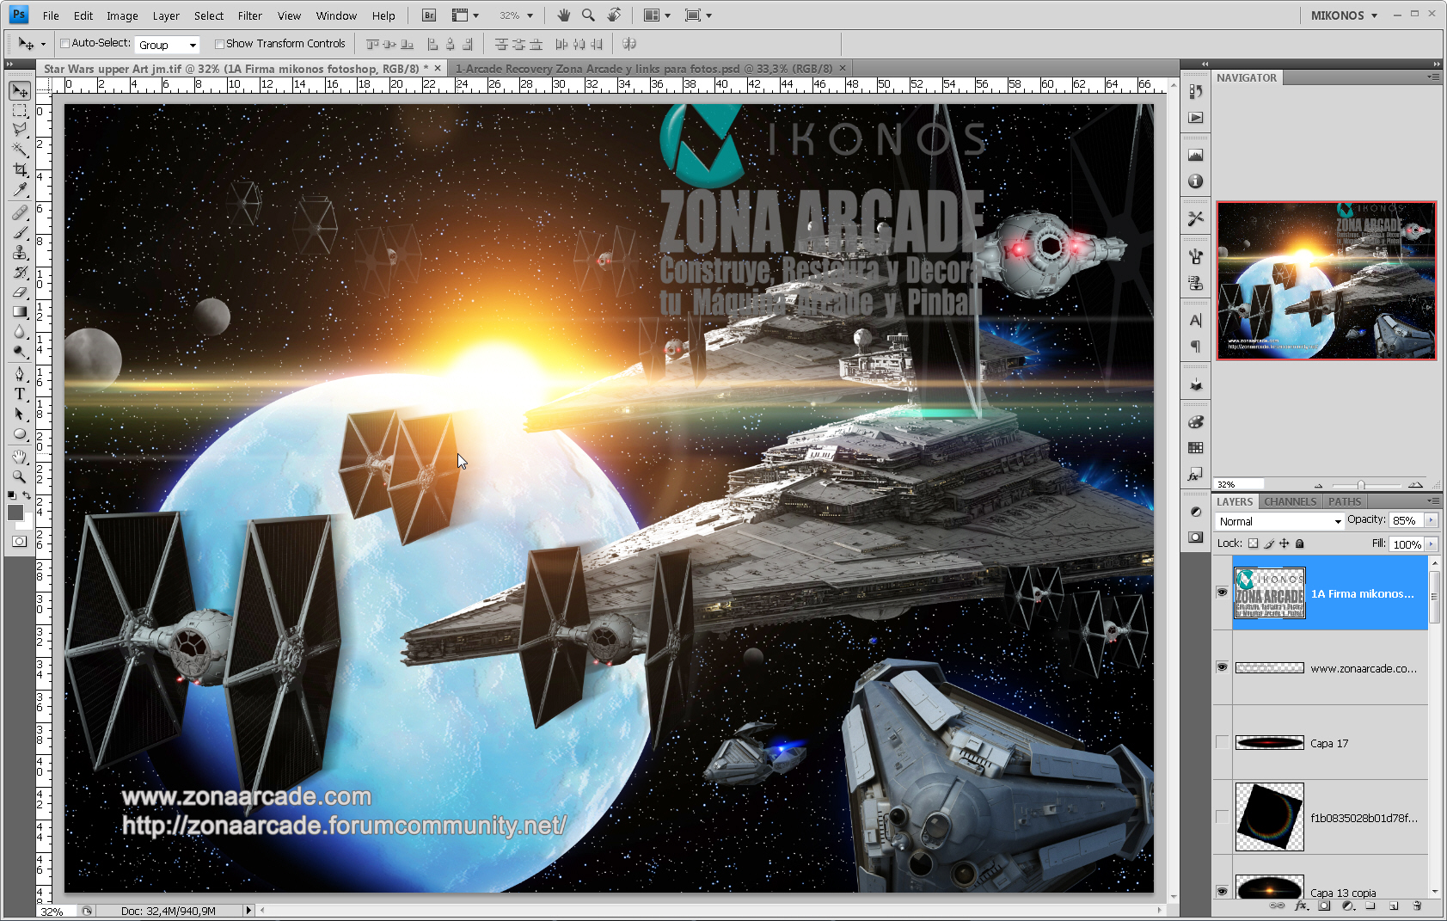
Task: Reset default foreground and background colors
Action: [x=11, y=495]
